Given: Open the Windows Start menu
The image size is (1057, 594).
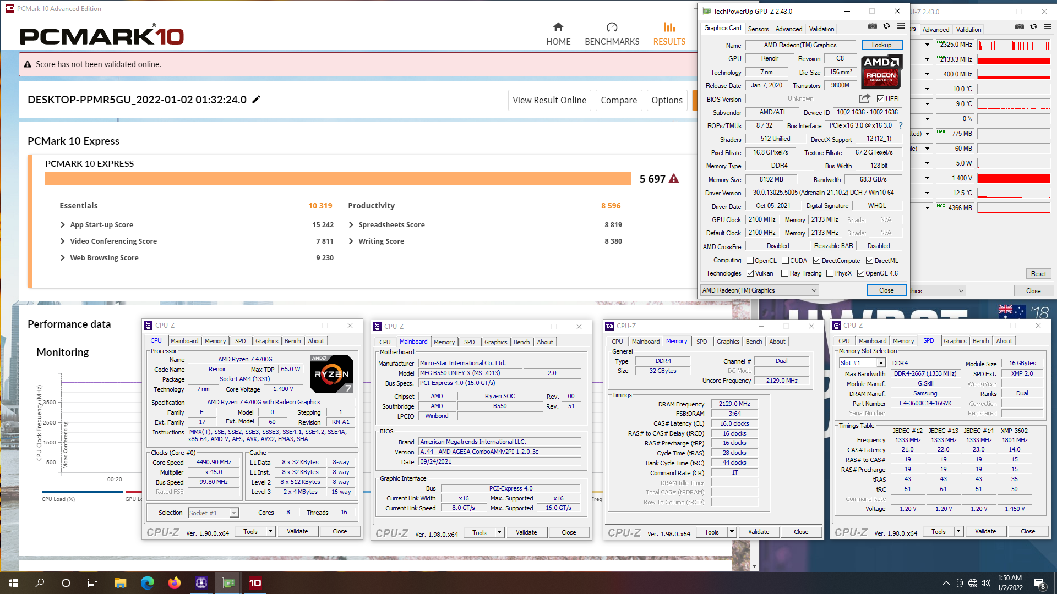Looking at the screenshot, I should pyautogui.click(x=13, y=583).
